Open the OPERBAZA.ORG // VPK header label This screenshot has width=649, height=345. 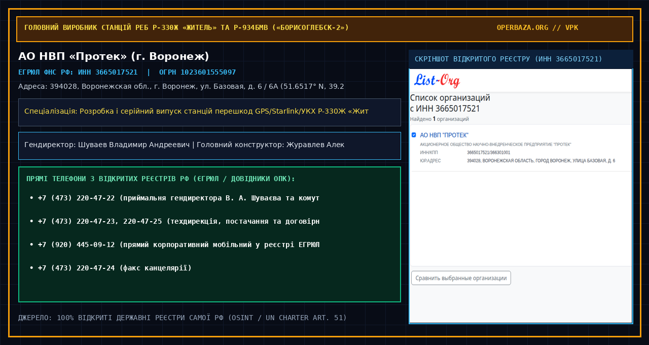537,27
